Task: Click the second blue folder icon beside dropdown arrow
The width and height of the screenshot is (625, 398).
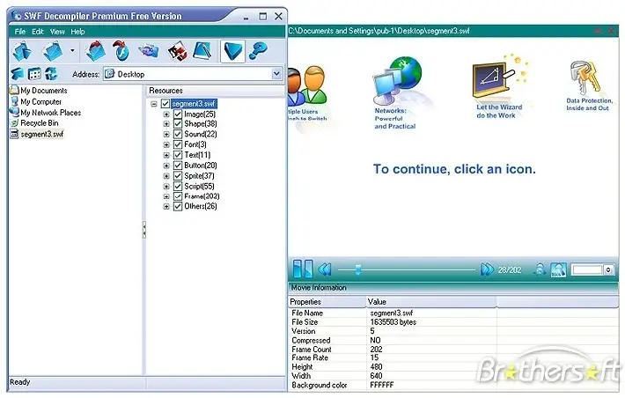Action: point(54,51)
